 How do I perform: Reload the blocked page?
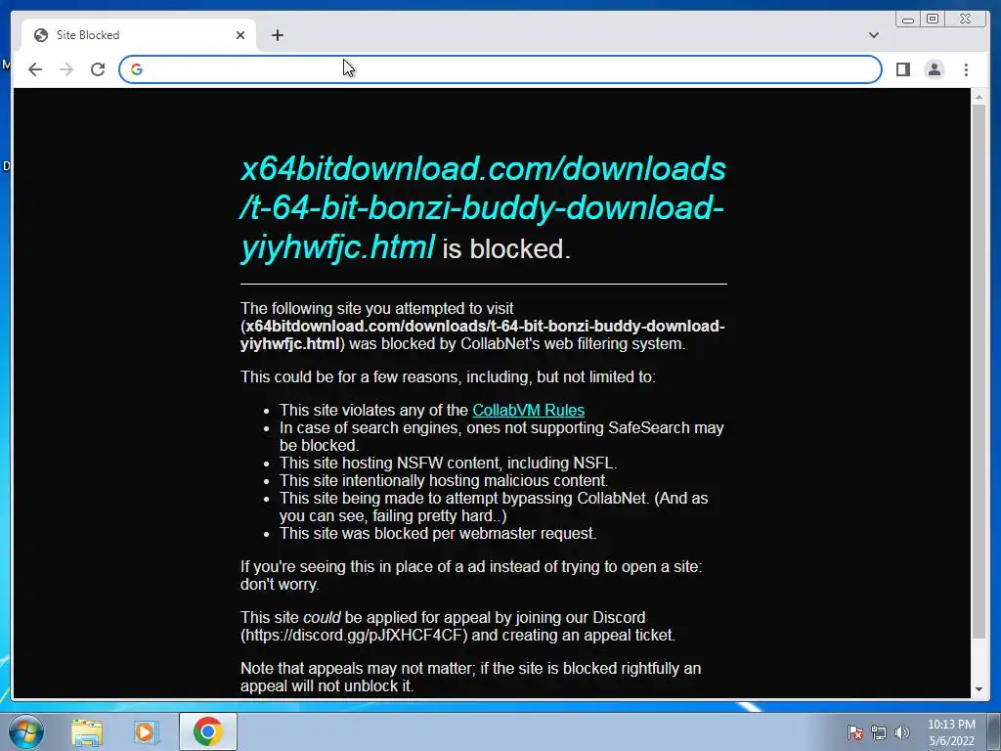tap(98, 69)
